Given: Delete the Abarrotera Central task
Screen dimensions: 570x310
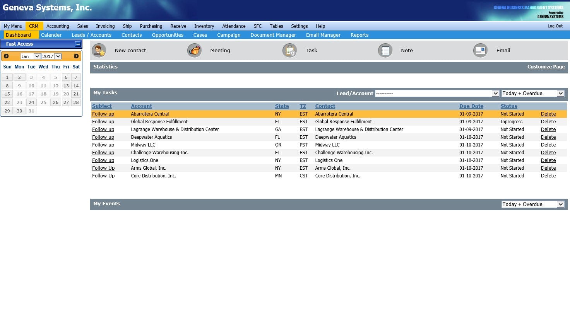Looking at the screenshot, I should (x=548, y=114).
